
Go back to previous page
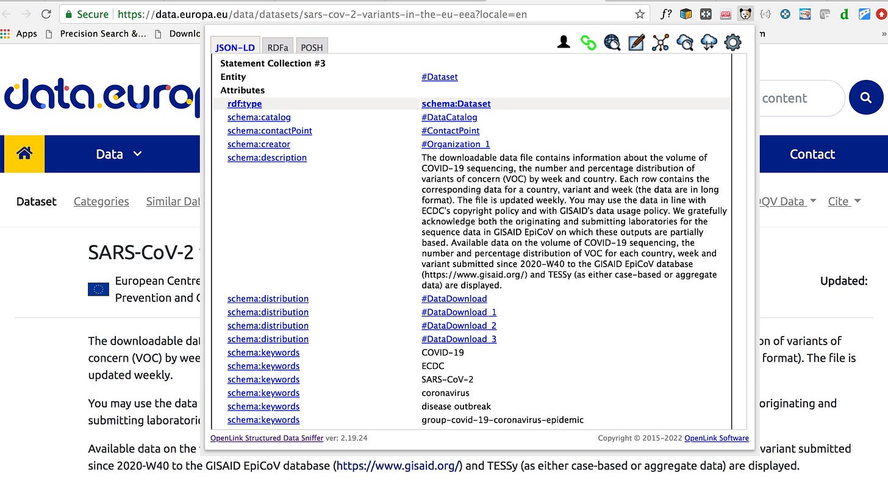tap(5, 13)
